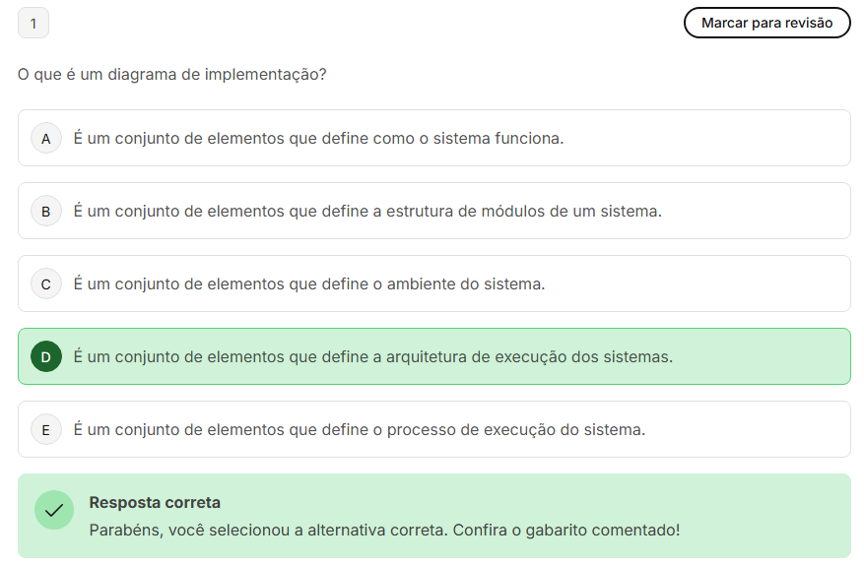The image size is (864, 565).
Task: Click the right edge of option A's card
Action: pos(845,138)
